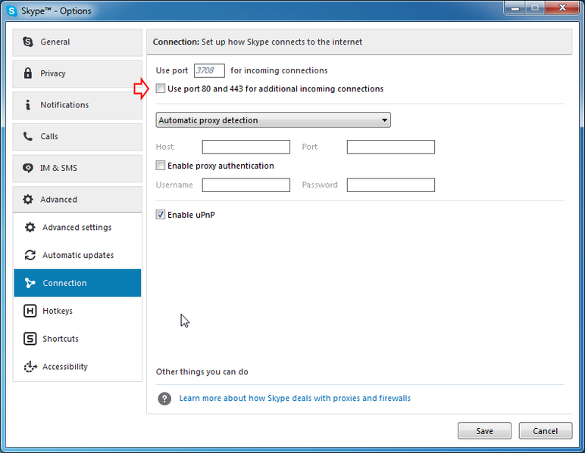Click the phone icon beside Calls
Screen dimensions: 585x453
28,137
